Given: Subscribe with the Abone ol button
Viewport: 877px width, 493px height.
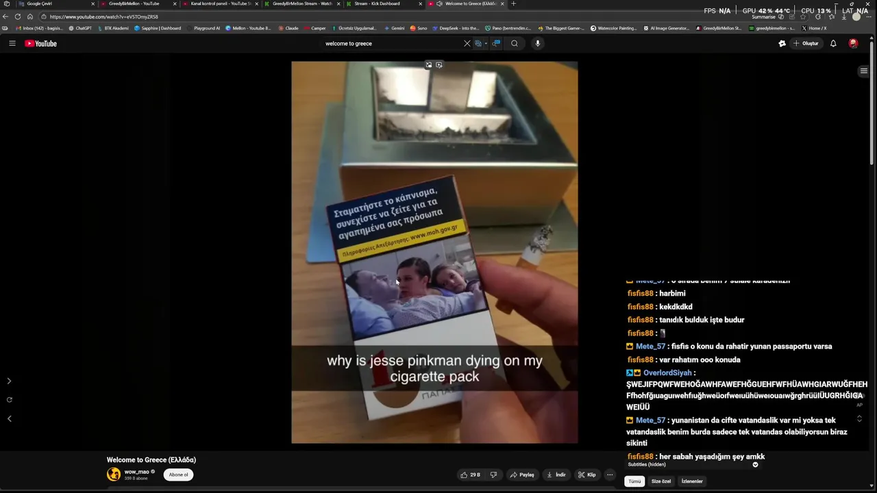Looking at the screenshot, I should (x=178, y=475).
